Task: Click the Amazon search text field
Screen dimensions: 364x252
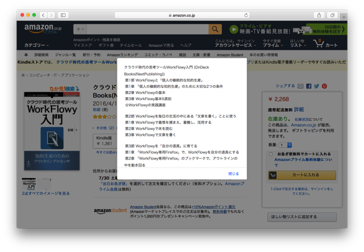Action: tap(148, 29)
